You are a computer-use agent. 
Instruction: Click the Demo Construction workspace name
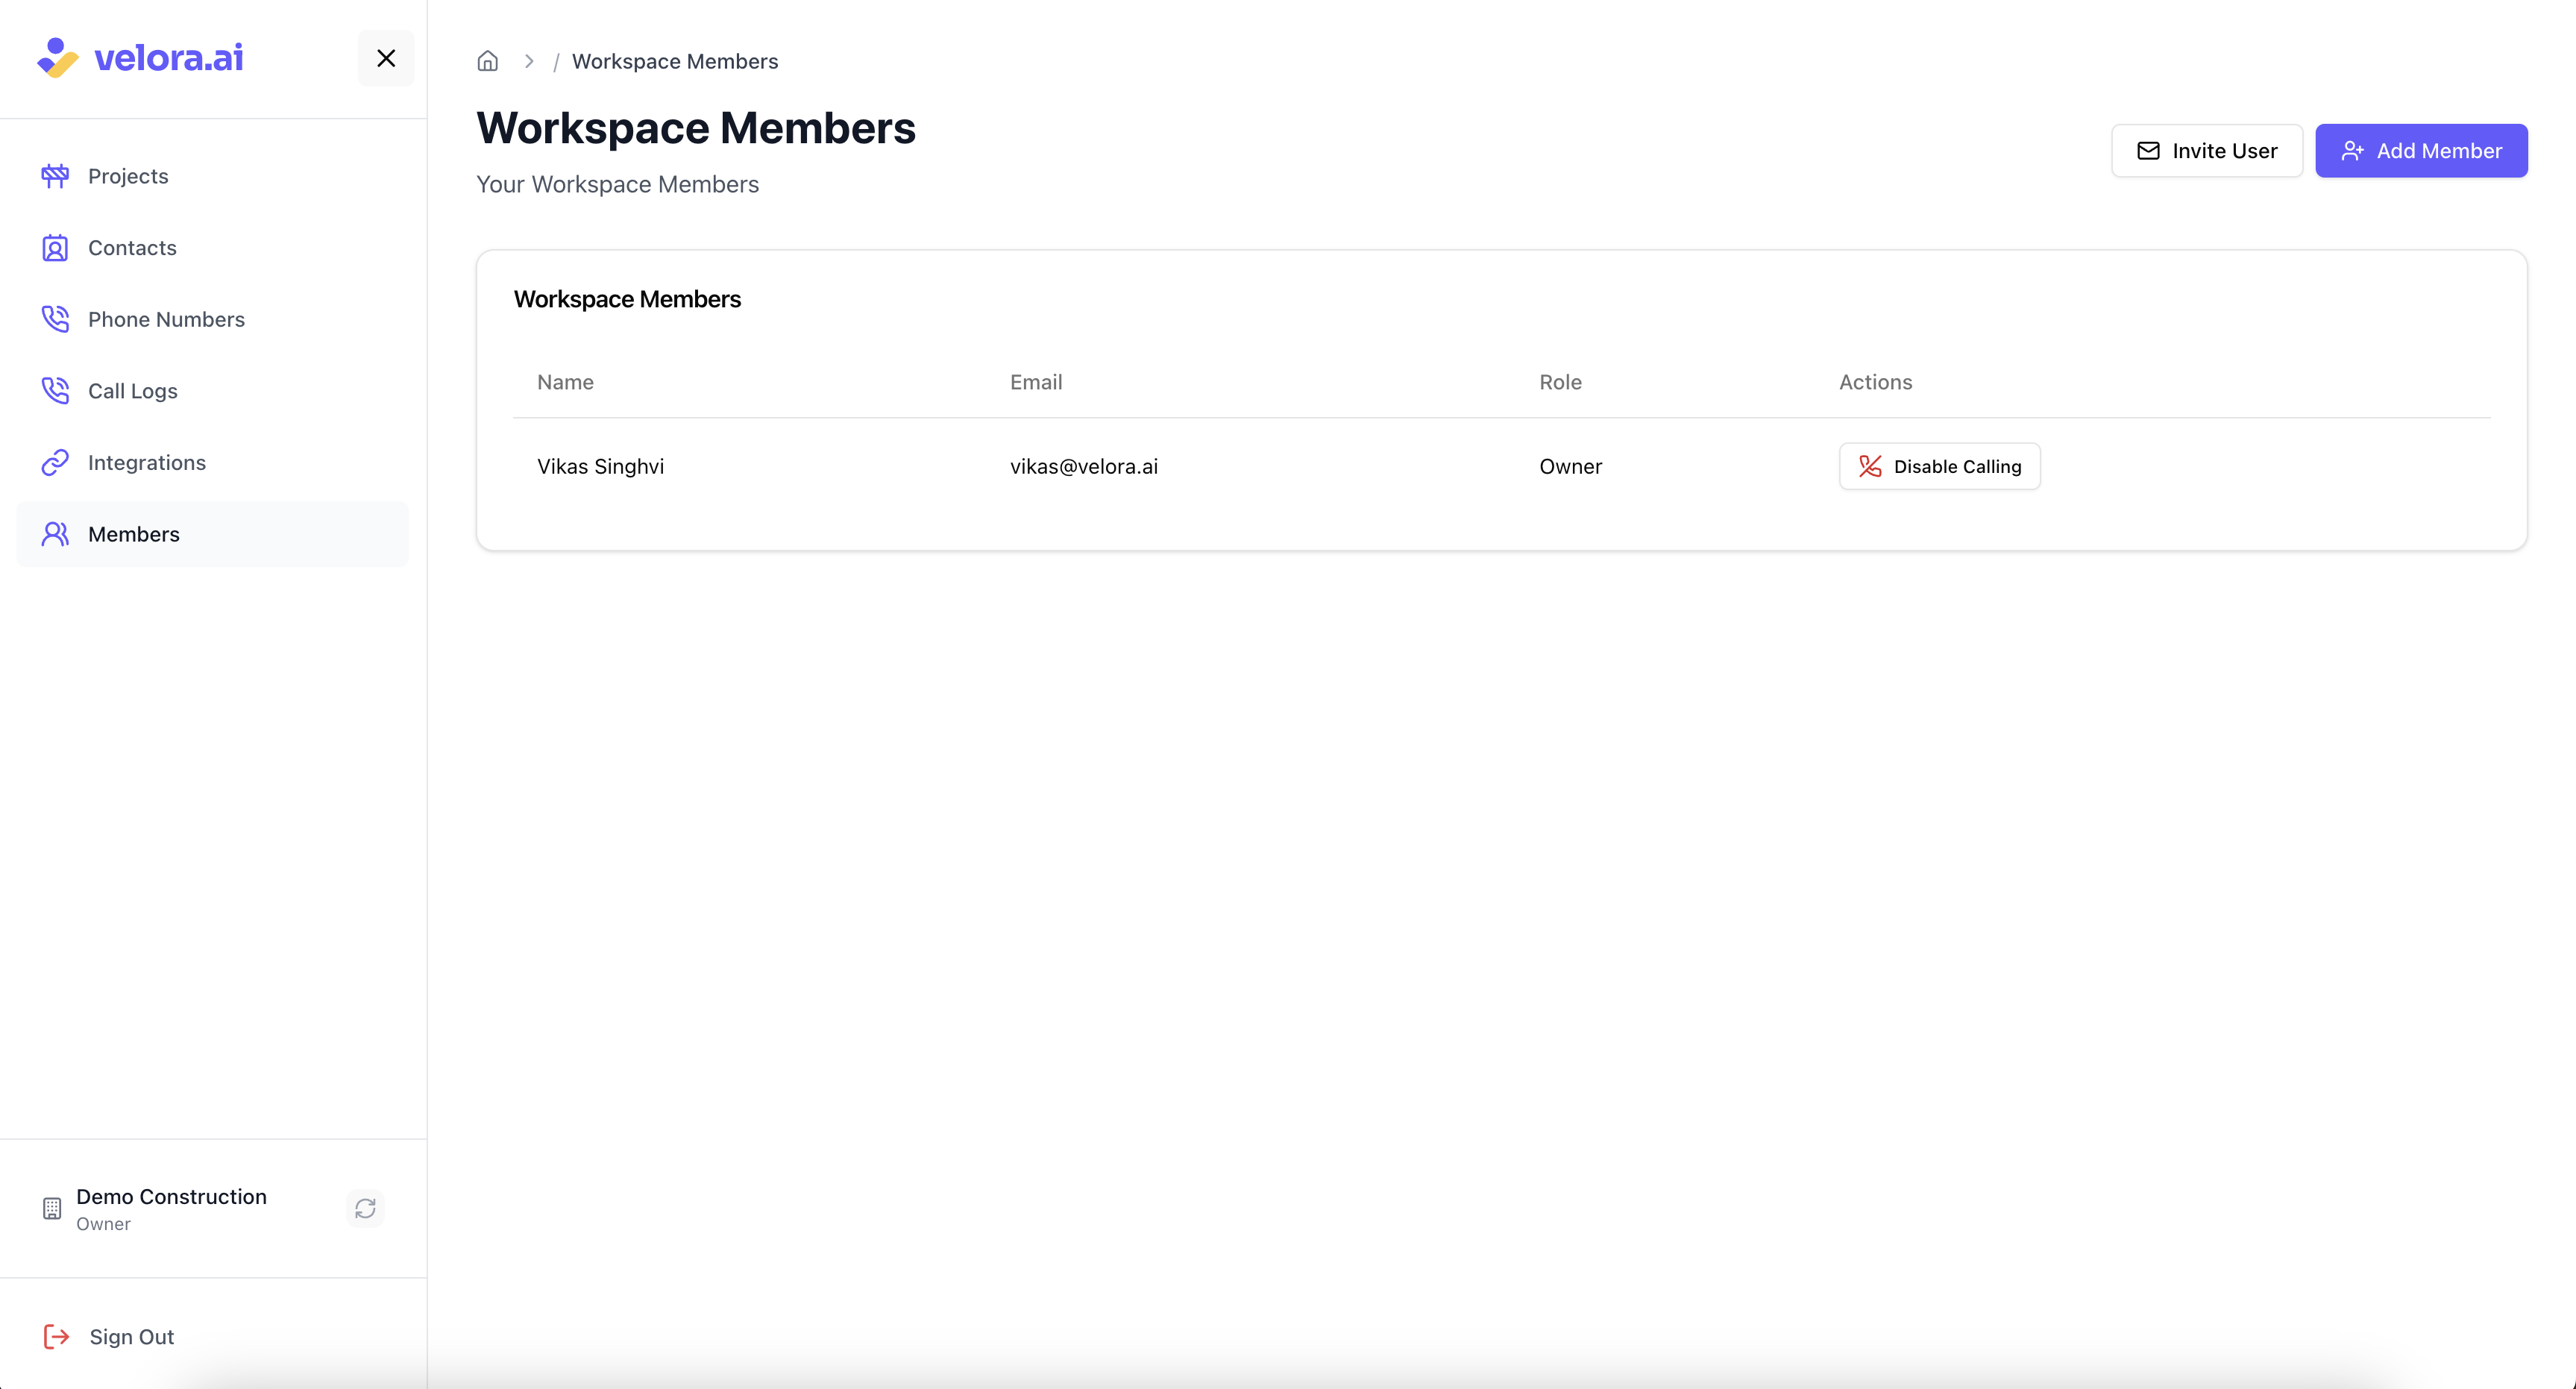[x=171, y=1197]
